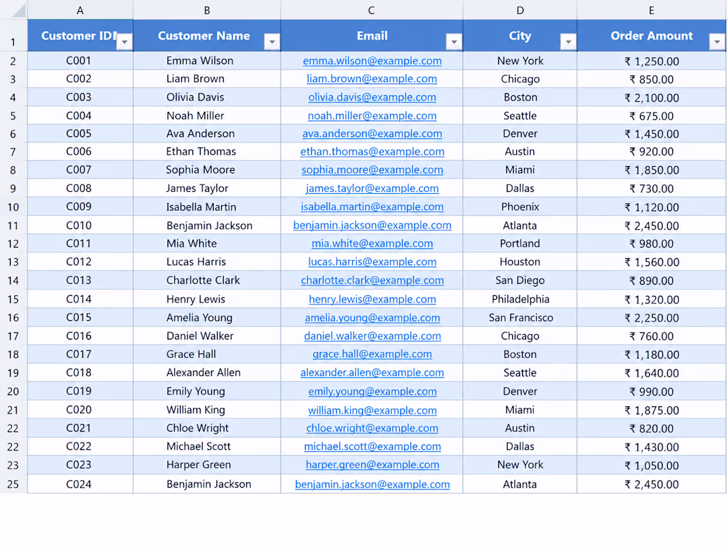Image resolution: width=728 pixels, height=546 pixels.
Task: Click the Select All corner triangle
Action: [x=19, y=10]
